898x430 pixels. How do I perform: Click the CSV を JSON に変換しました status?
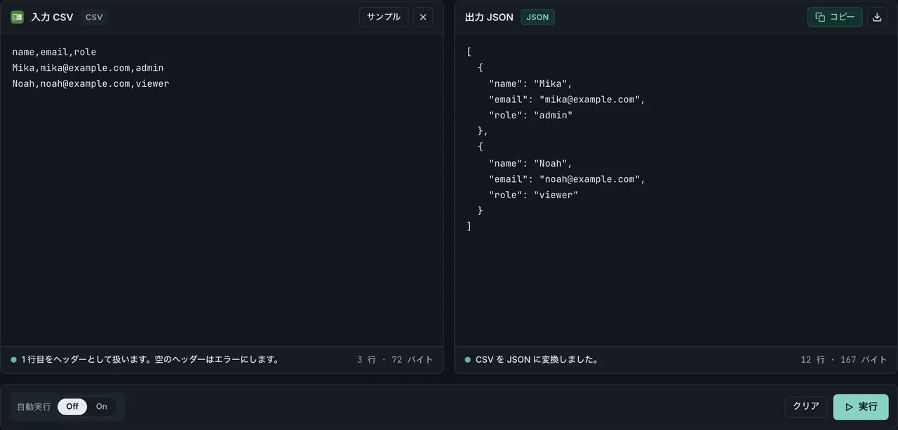(537, 359)
